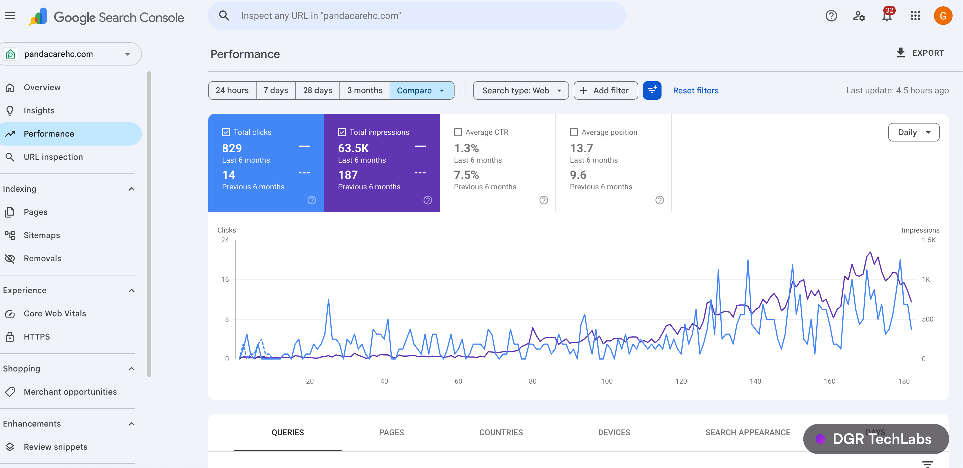Click the EXPORT download icon
This screenshot has height=468, width=963.
point(901,53)
